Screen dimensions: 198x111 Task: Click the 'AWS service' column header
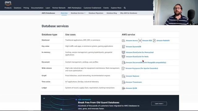pos(128,35)
